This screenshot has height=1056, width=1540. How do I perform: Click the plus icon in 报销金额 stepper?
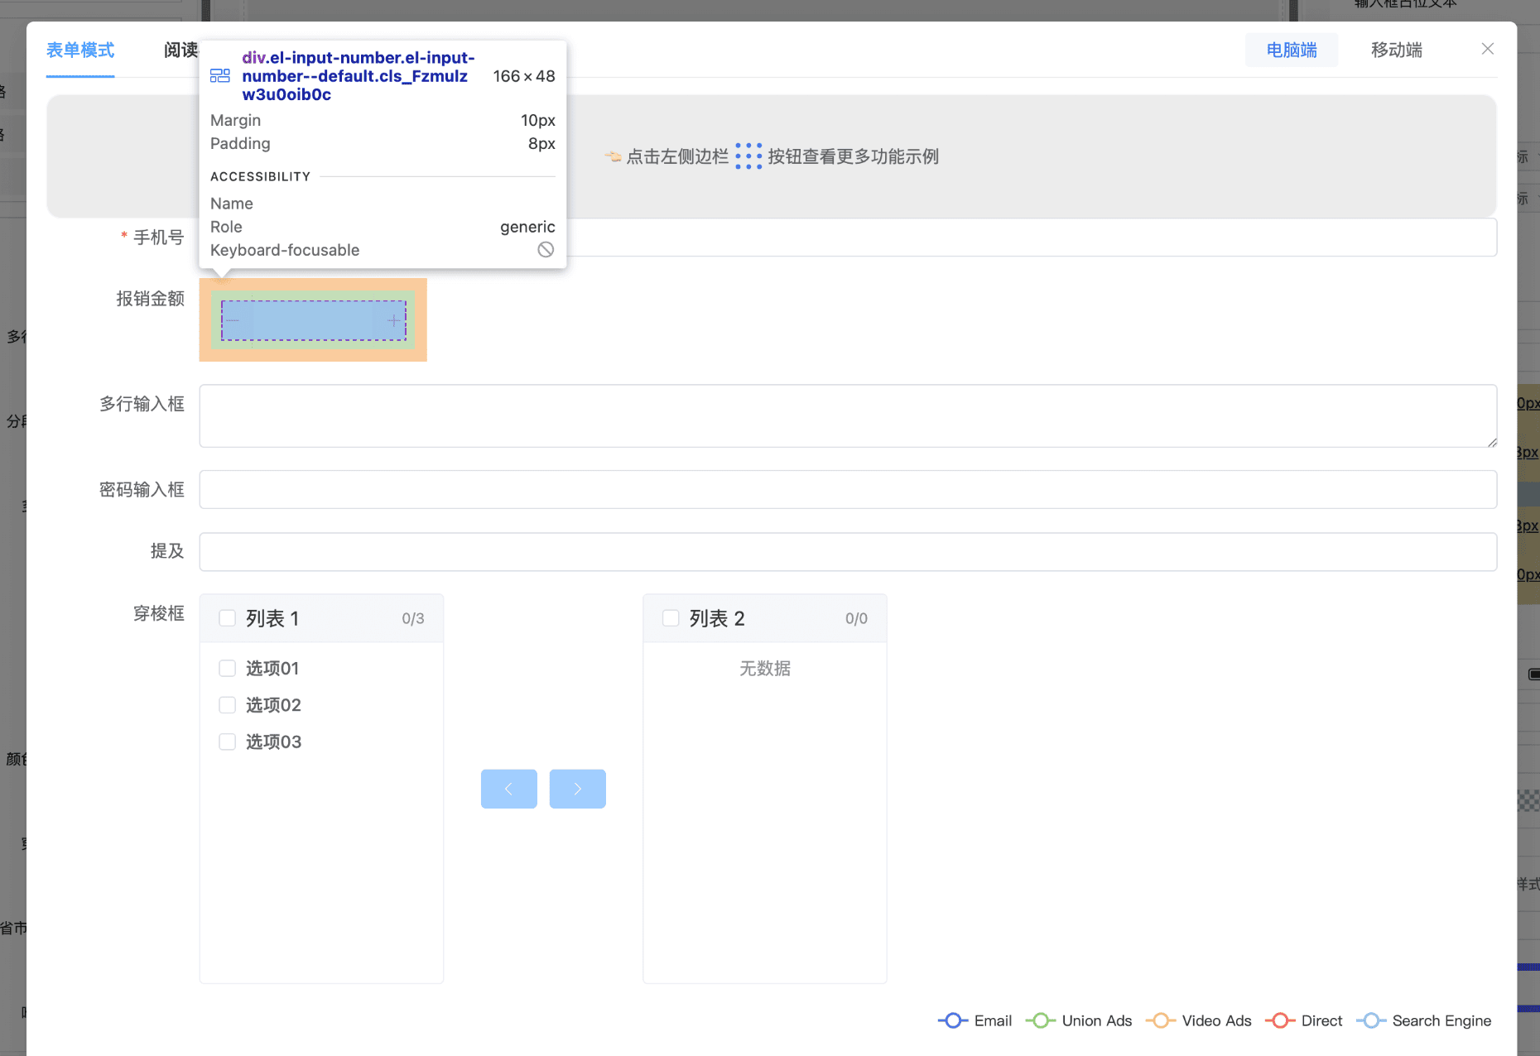[394, 320]
